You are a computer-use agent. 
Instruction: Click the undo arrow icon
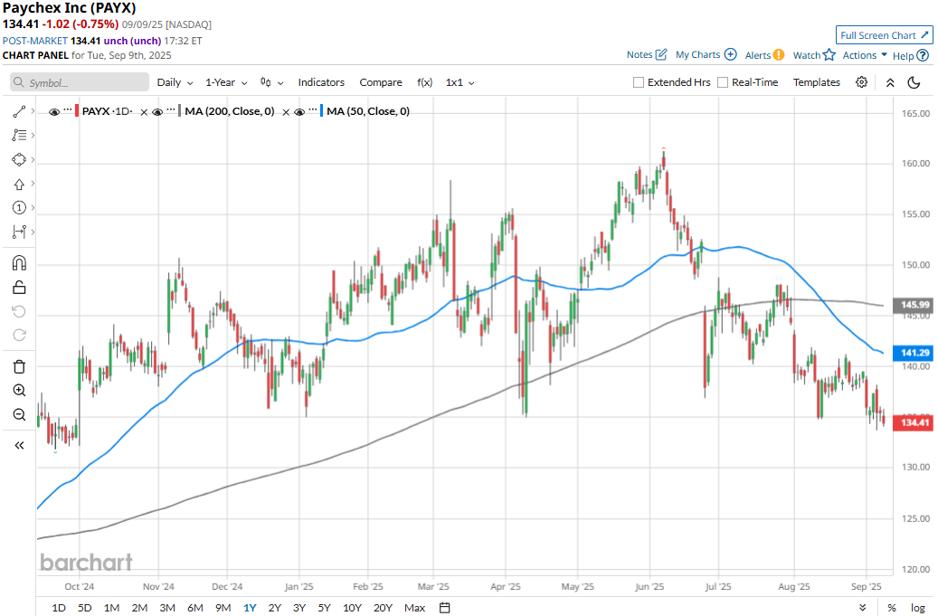point(19,311)
